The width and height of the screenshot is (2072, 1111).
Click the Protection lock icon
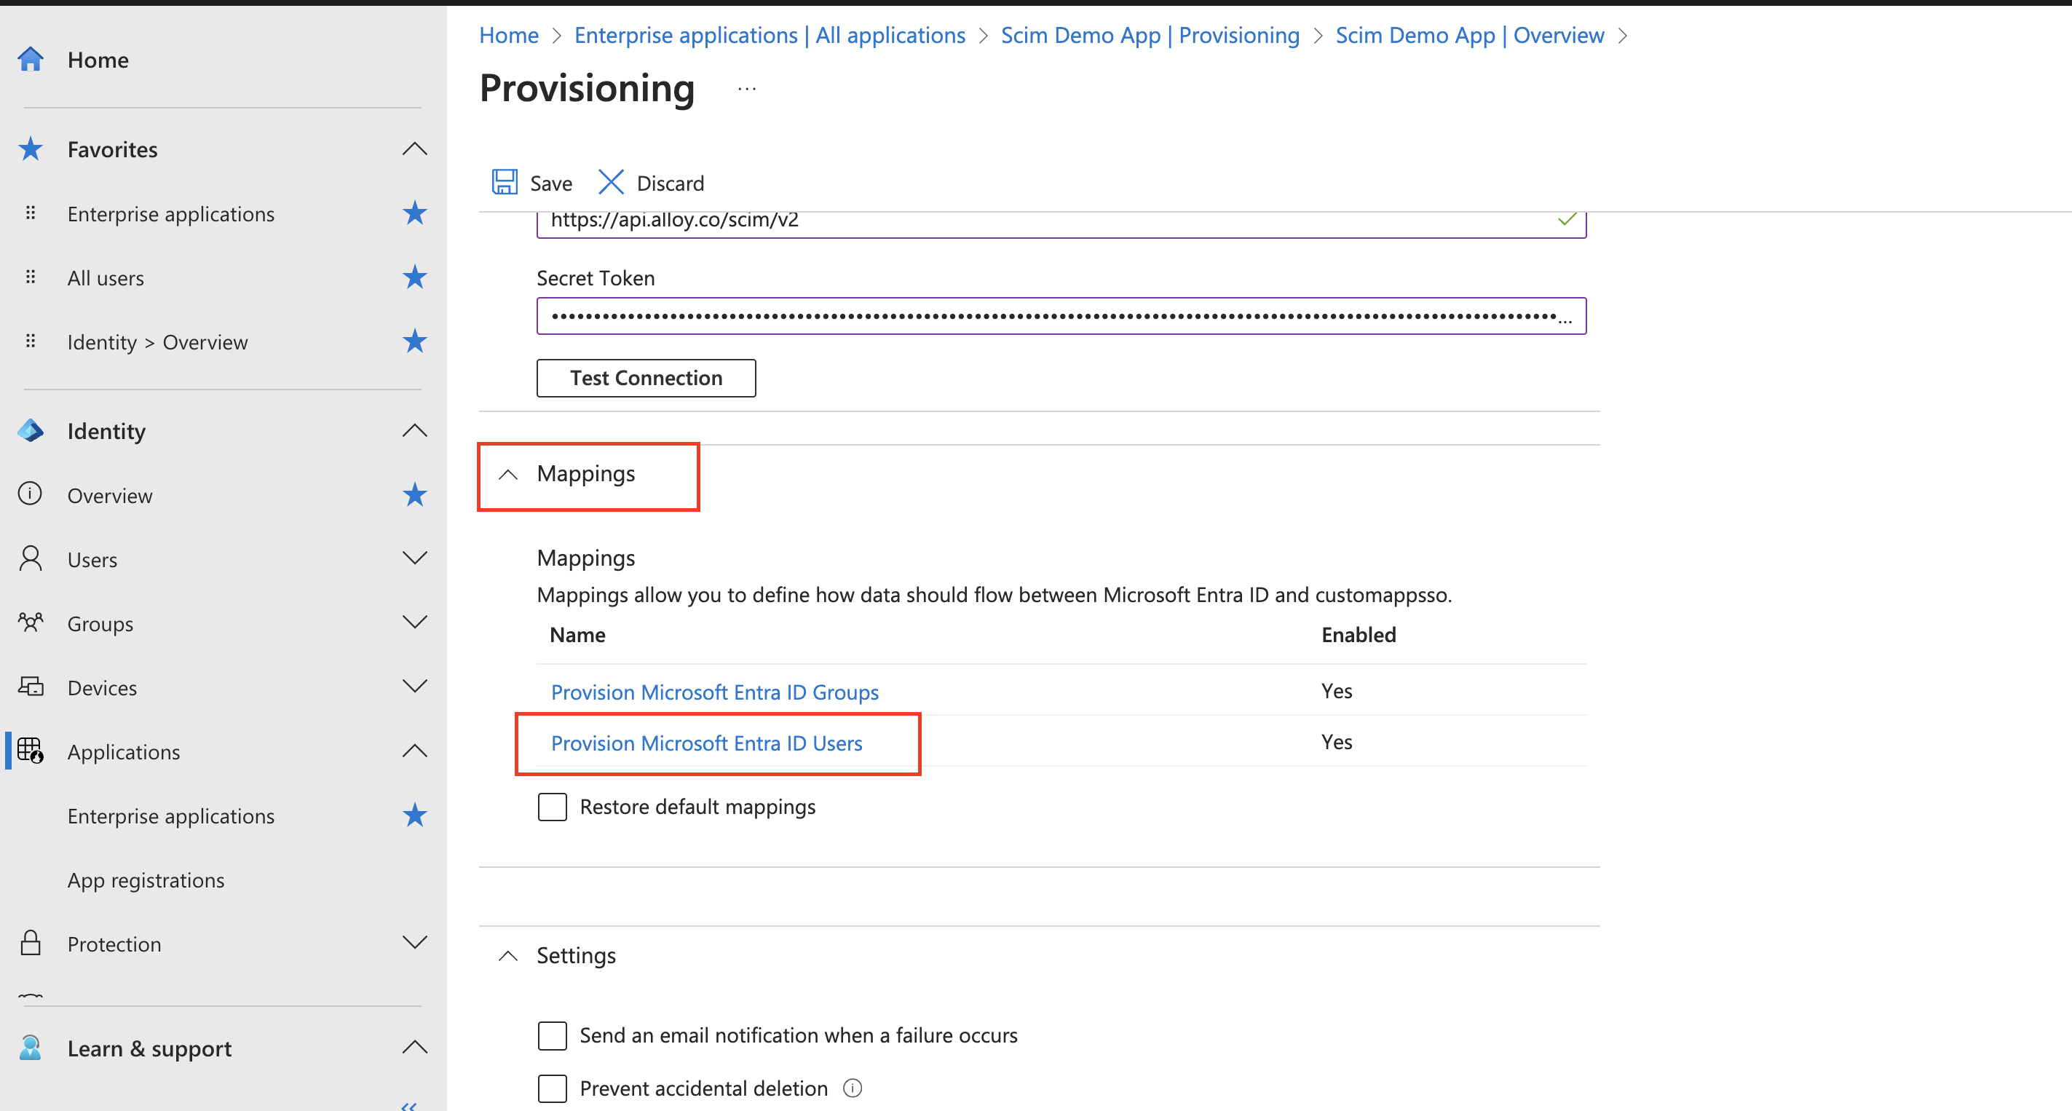tap(31, 943)
